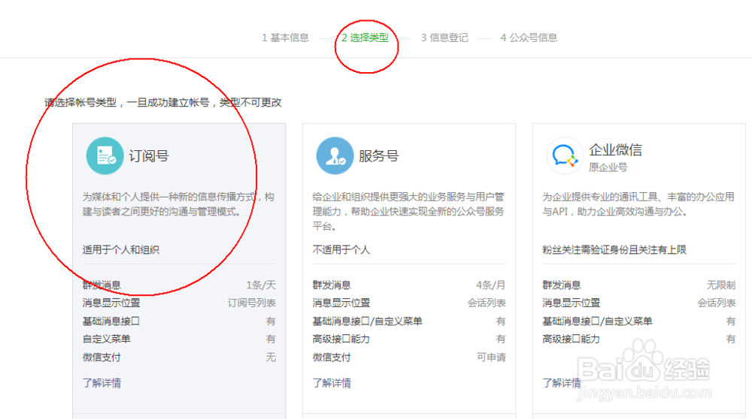Click the 企业微信 card title
752x419 pixels.
tap(615, 150)
